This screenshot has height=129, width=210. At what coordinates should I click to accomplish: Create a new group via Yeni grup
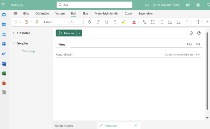point(28,51)
